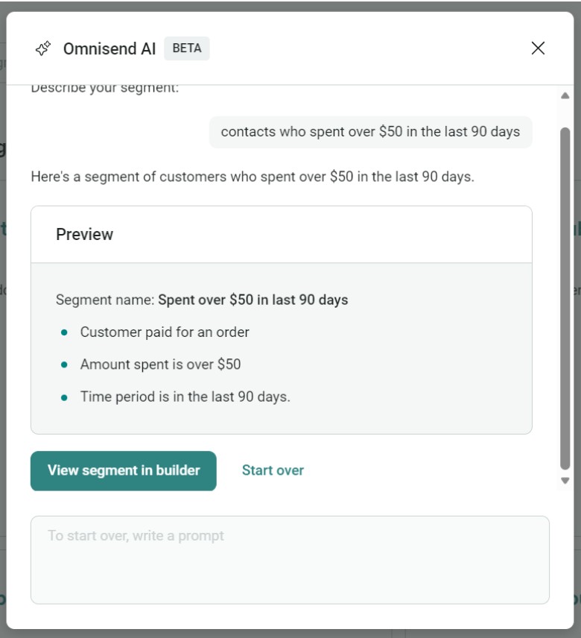The width and height of the screenshot is (581, 638).
Task: Click the scrollbar up arrow
Action: coord(565,94)
